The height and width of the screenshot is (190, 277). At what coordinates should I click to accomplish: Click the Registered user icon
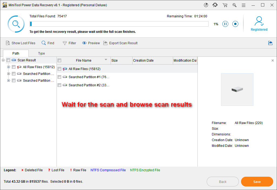[259, 21]
